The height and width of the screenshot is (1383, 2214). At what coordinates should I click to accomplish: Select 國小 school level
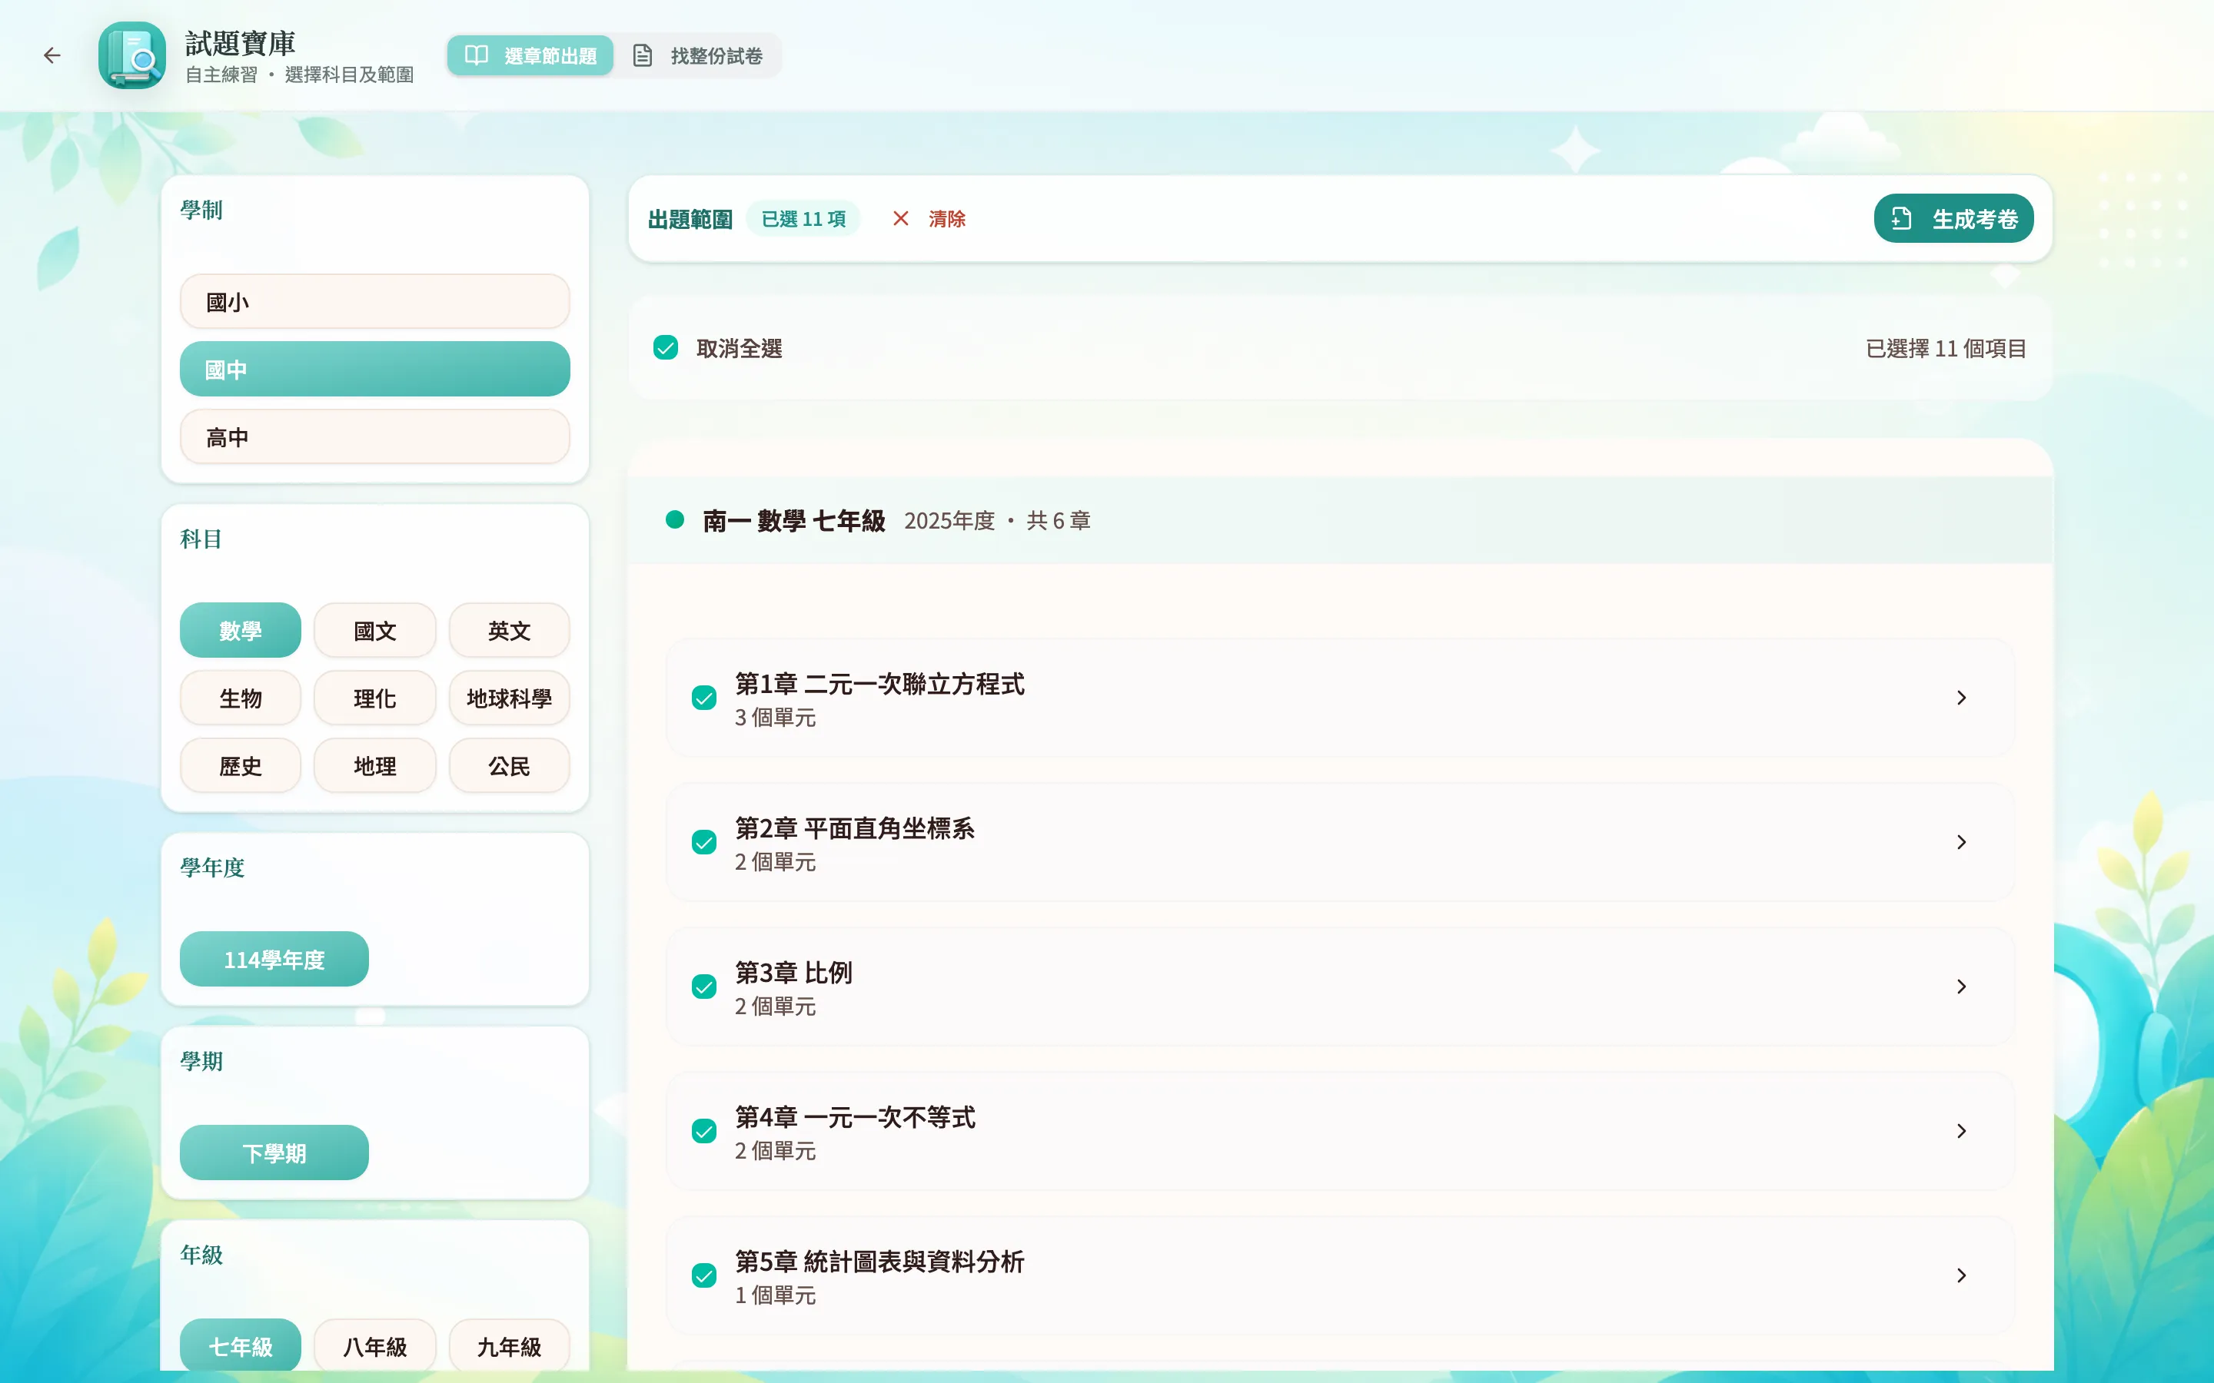click(374, 302)
